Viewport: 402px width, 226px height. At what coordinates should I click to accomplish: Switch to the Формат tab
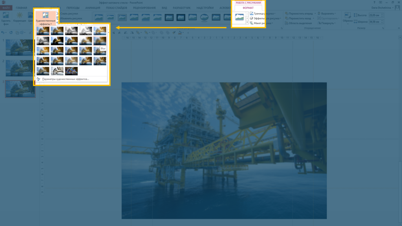[x=248, y=8]
